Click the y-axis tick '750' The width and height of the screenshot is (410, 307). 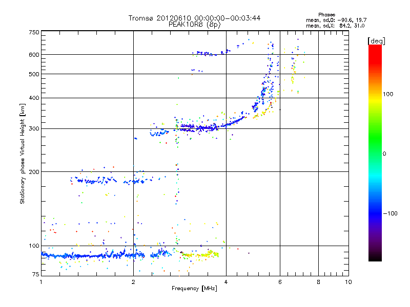point(34,32)
